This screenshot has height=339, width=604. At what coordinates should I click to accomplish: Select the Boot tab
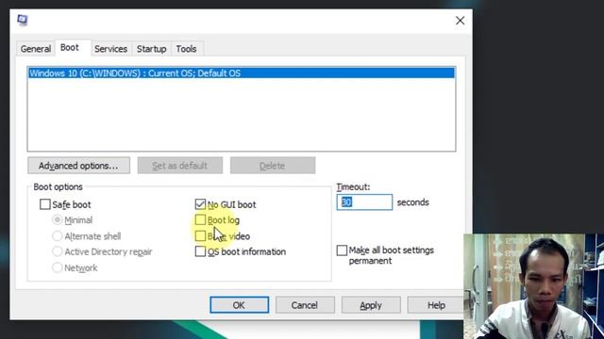[x=70, y=48]
